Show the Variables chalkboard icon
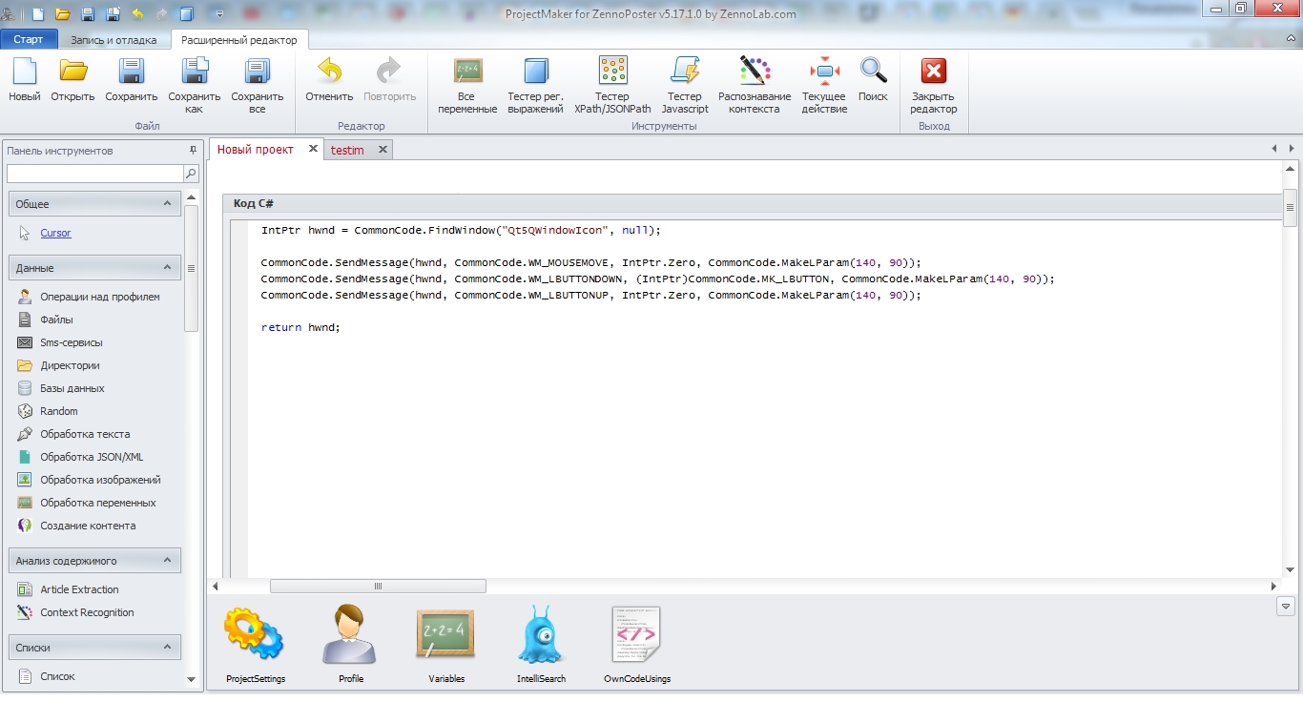The width and height of the screenshot is (1303, 702). (x=446, y=646)
